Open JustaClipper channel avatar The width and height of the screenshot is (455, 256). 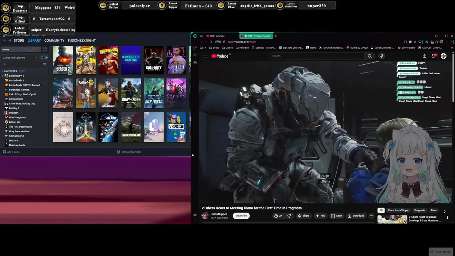(x=205, y=215)
